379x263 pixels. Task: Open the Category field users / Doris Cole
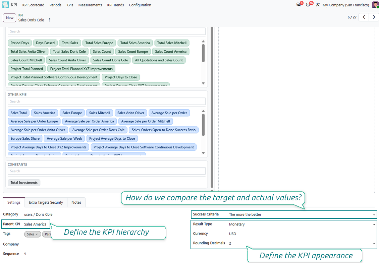(x=38, y=214)
